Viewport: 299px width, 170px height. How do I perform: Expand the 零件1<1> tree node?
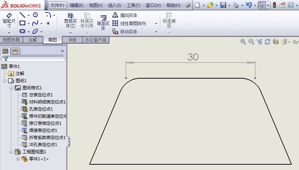point(18,159)
